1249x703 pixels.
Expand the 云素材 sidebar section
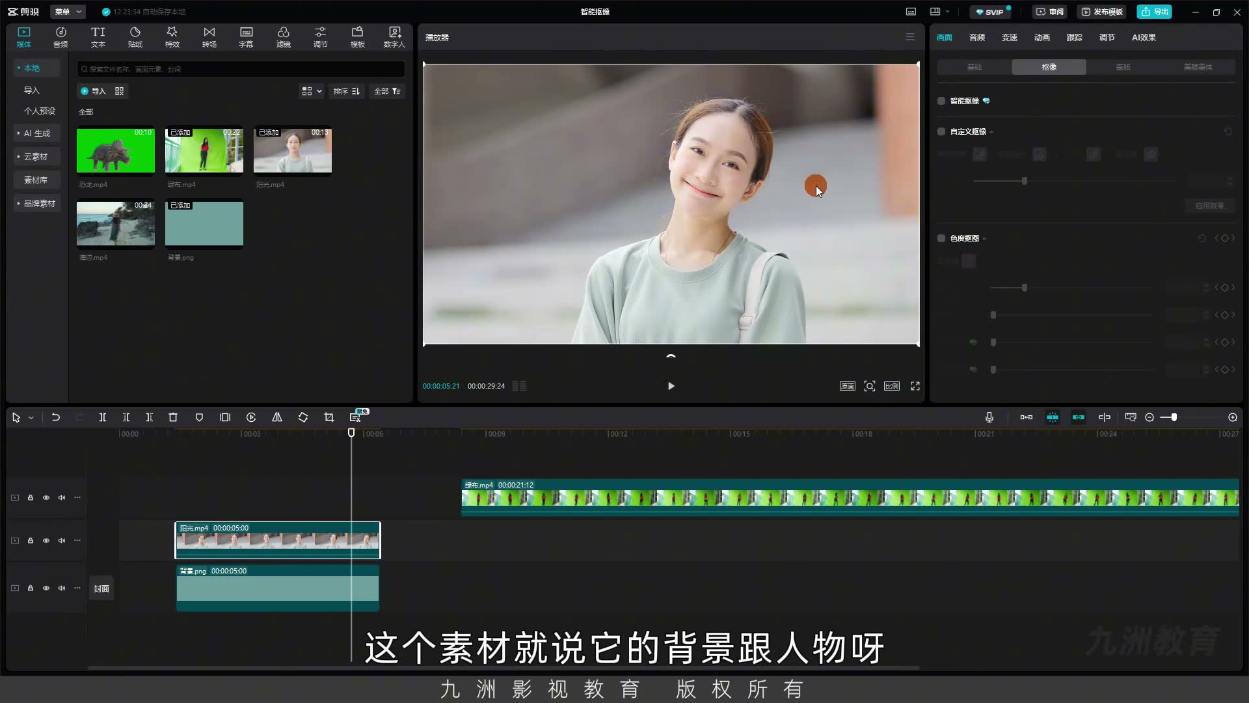tap(37, 157)
